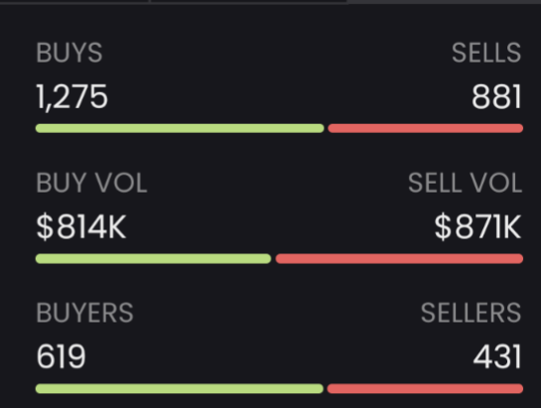Click the green buyers ratio bar

coord(180,389)
